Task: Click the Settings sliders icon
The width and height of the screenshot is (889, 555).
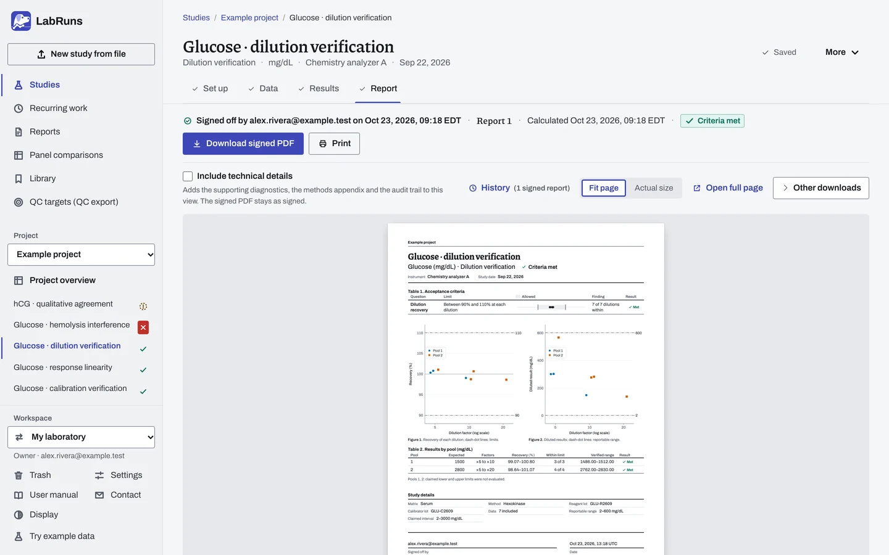Action: click(x=99, y=475)
